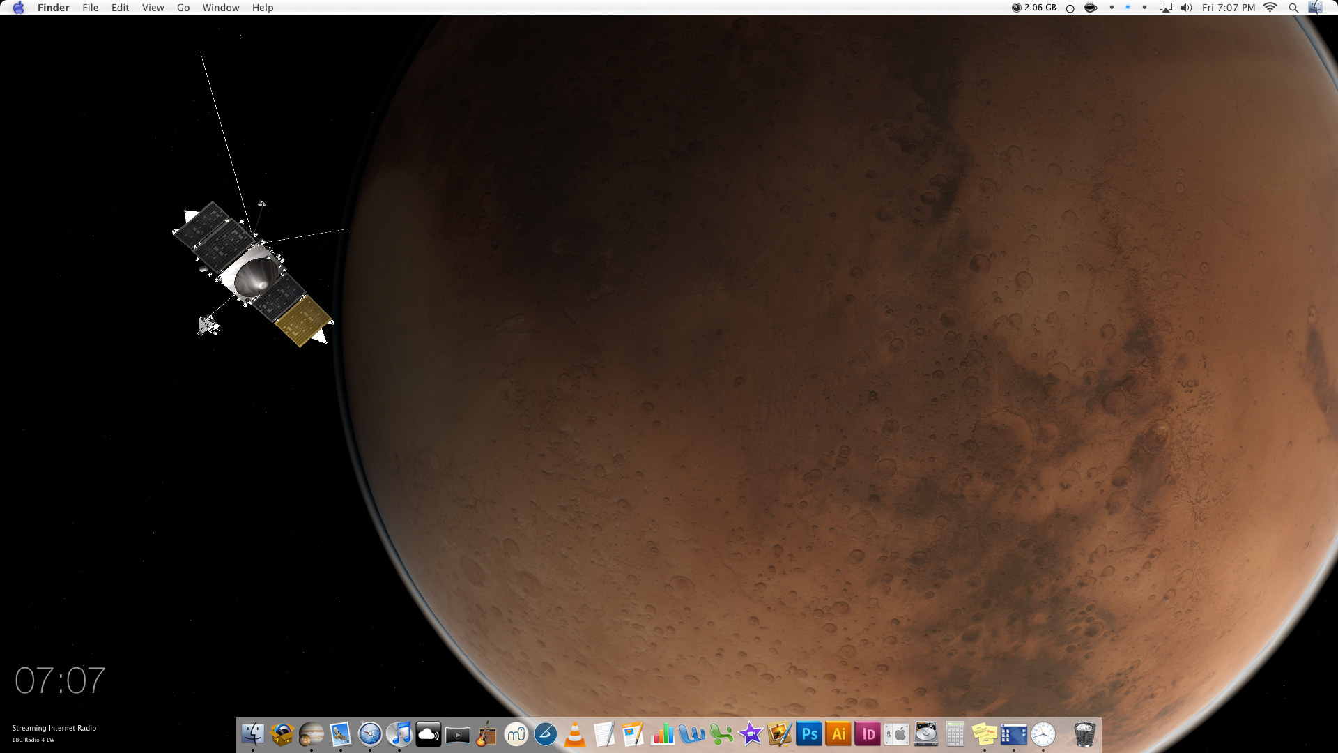Open the black cloud streaming app
This screenshot has height=753, width=1338.
point(429,734)
